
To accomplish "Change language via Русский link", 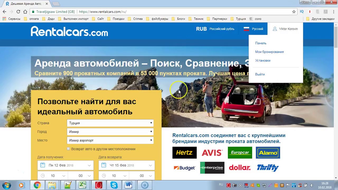I will 257,29.
